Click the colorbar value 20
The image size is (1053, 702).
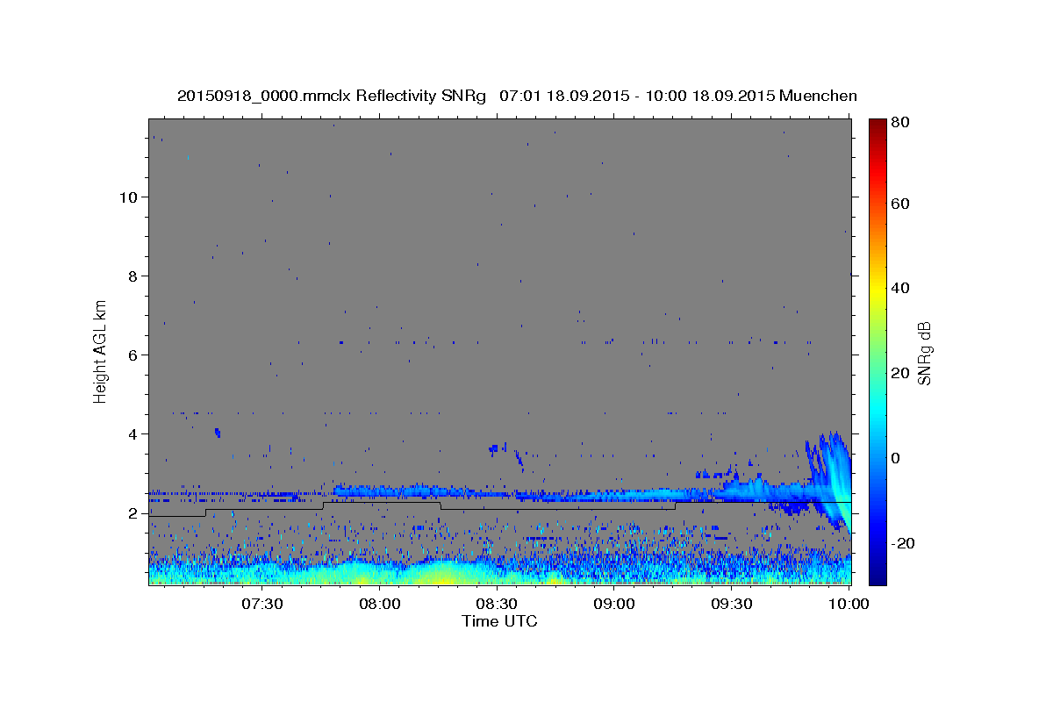[902, 373]
